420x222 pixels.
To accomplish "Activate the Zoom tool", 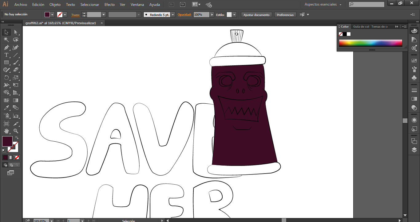I will [x=16, y=131].
